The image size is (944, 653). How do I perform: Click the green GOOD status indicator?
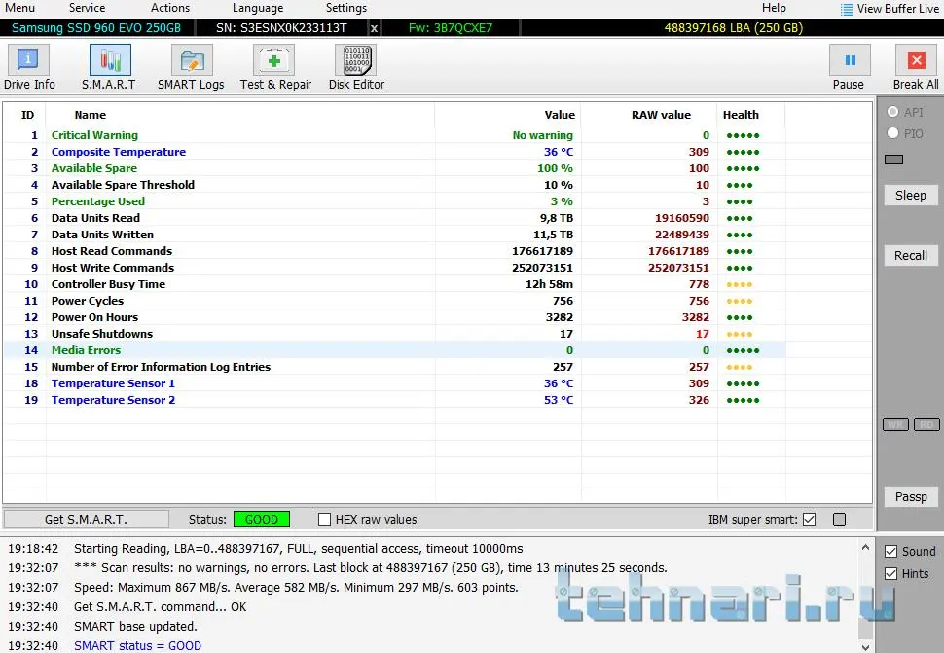(261, 519)
